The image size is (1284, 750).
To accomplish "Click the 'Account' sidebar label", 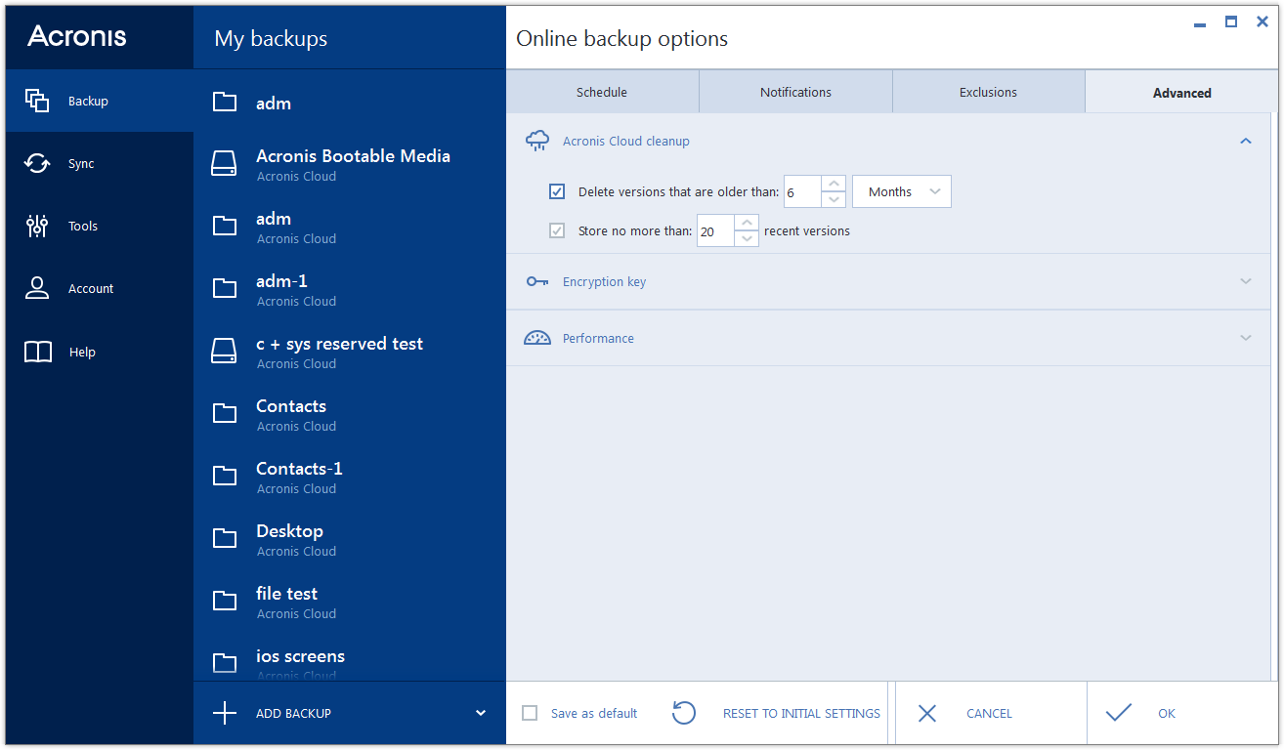I will pyautogui.click(x=91, y=288).
